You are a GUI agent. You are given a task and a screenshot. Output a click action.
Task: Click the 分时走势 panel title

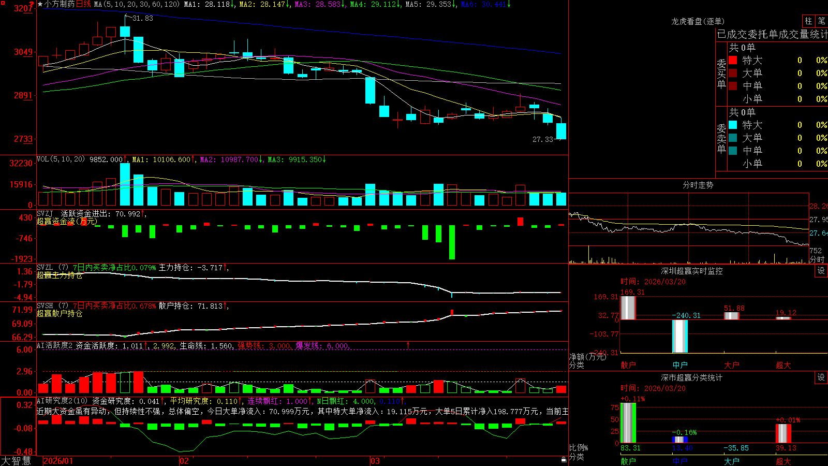coord(698,185)
